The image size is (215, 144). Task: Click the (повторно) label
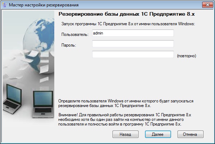pos(186,56)
